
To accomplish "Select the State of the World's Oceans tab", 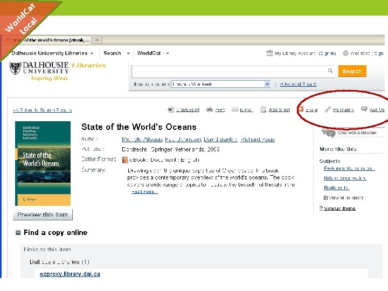I will tap(47, 40).
